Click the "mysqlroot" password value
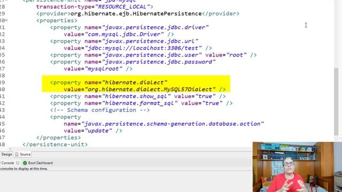This screenshot has width=342, height=192. (104, 69)
